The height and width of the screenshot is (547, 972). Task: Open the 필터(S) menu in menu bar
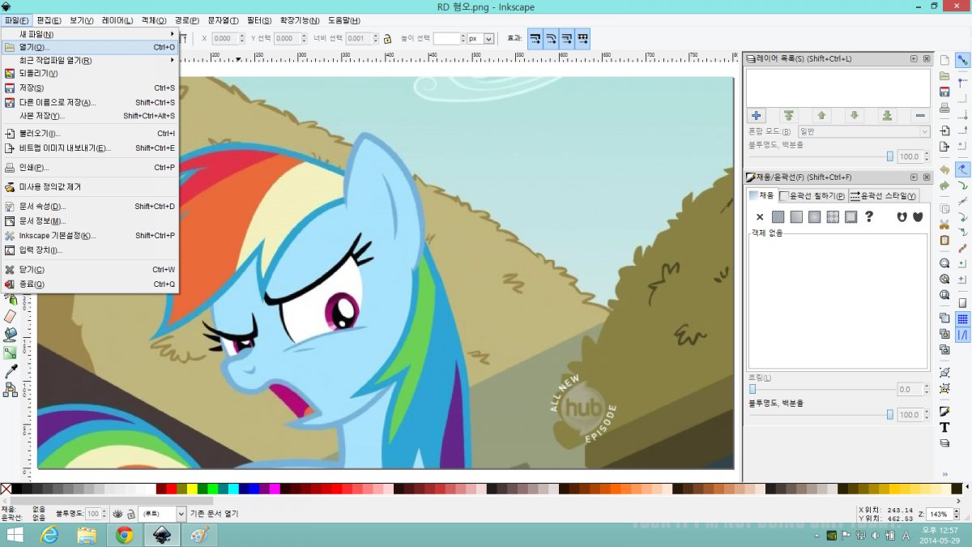[259, 20]
